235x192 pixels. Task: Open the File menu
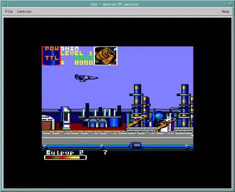pos(9,12)
